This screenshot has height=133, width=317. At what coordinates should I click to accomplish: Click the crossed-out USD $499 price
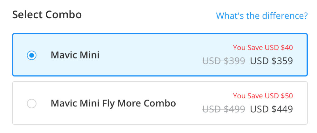(224, 109)
